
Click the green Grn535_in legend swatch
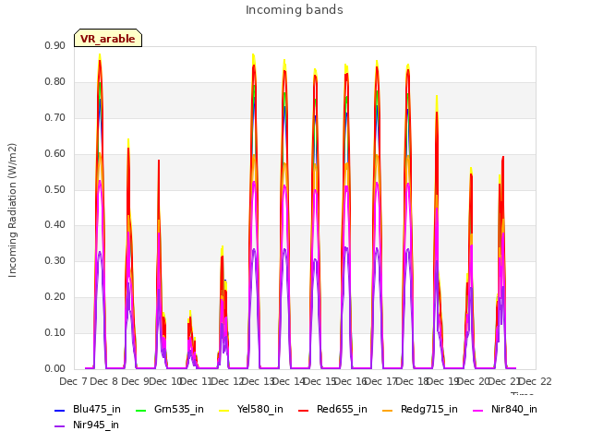coord(140,410)
